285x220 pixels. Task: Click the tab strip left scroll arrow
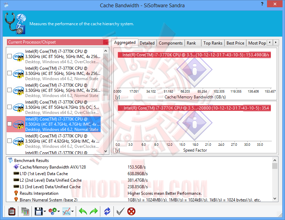click(x=270, y=42)
